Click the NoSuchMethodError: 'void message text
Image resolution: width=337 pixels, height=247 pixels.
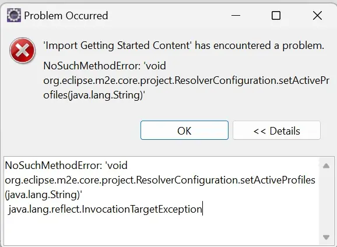pyautogui.click(x=105, y=66)
